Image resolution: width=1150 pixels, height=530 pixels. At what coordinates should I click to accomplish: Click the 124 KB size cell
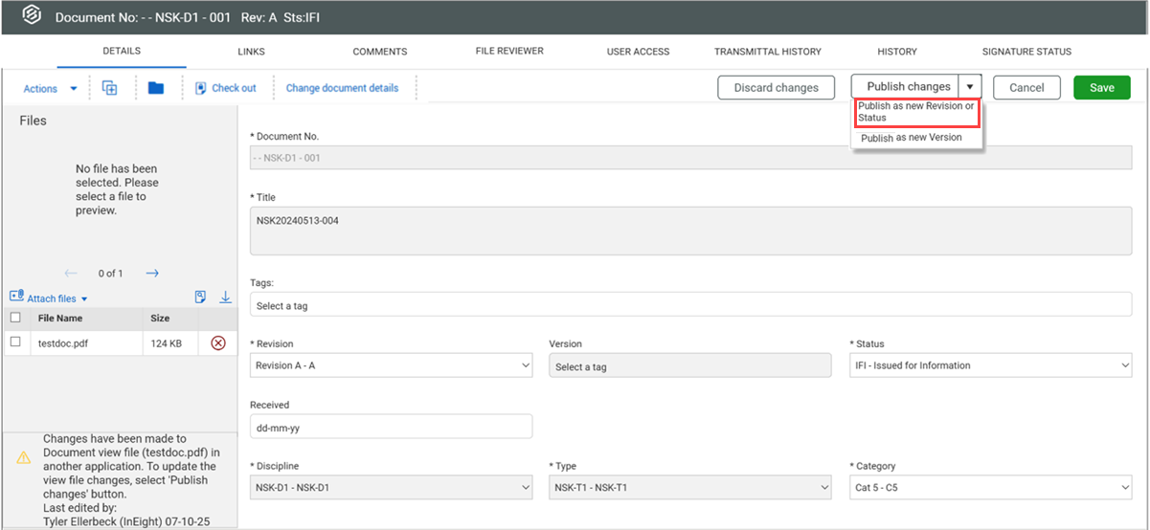click(167, 342)
